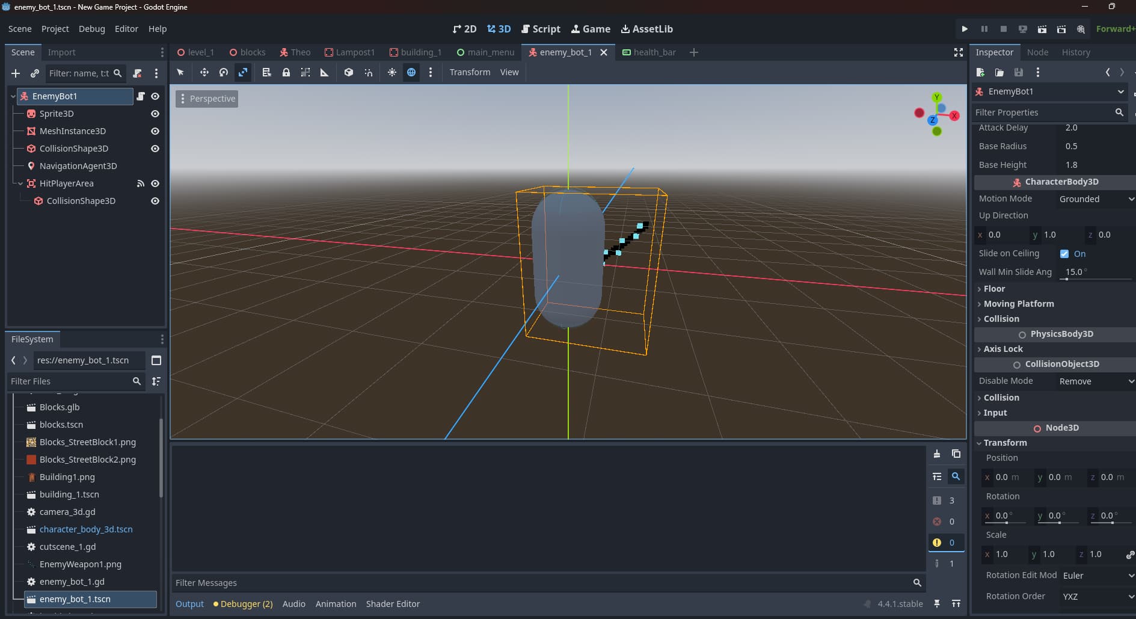
Task: Uncheck the Slide on Ceiling checkbox
Action: tap(1064, 254)
